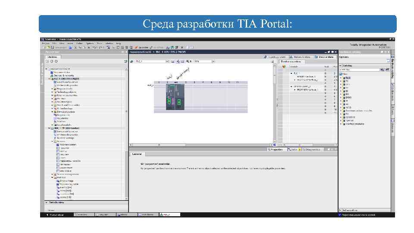Expand the CP 343-1 Lean_1 row in device overview
The height and width of the screenshot is (233, 414).
click(x=292, y=86)
